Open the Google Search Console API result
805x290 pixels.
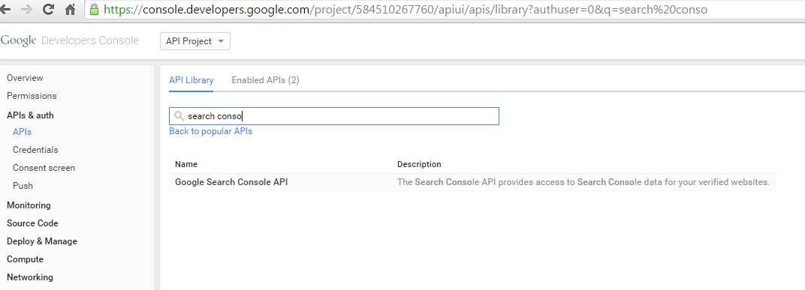(231, 182)
